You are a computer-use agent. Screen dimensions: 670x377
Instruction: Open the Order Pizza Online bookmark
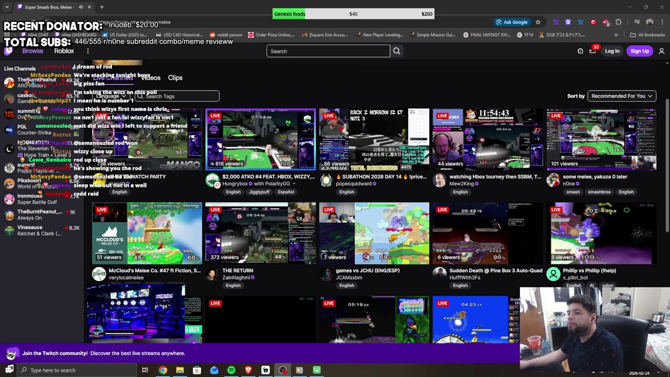pyautogui.click(x=271, y=35)
